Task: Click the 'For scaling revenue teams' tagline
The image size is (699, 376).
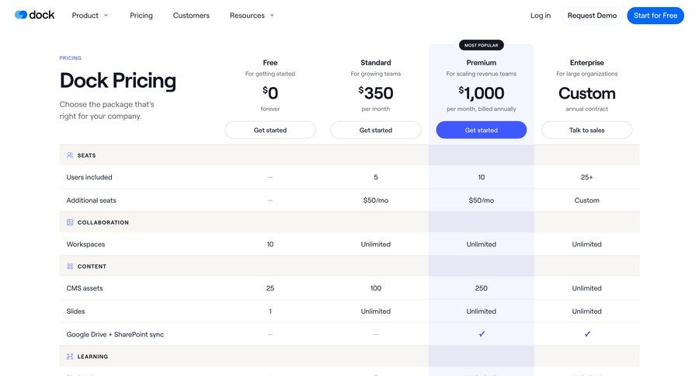Action: pyautogui.click(x=482, y=74)
